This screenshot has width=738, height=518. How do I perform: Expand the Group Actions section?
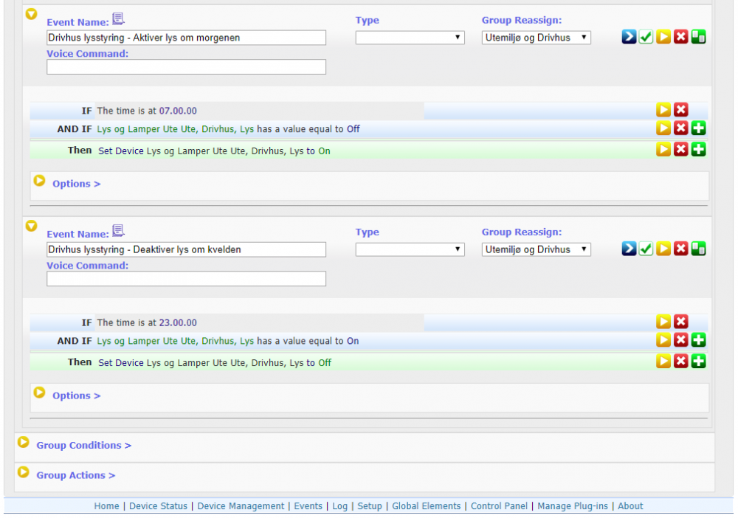pos(75,476)
